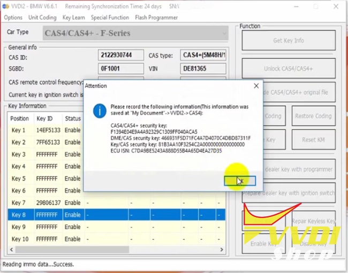Click the horizontal scrollbar thumb of key table
The width and height of the screenshot is (348, 273).
click(x=72, y=249)
